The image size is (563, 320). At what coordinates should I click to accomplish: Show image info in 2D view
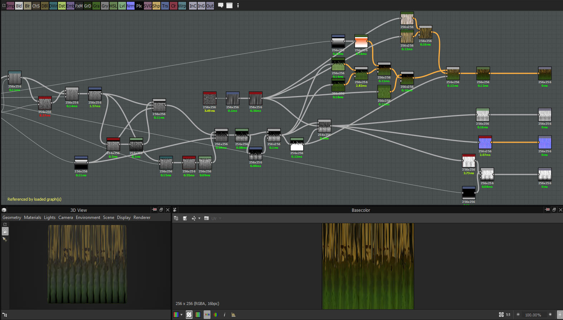224,315
